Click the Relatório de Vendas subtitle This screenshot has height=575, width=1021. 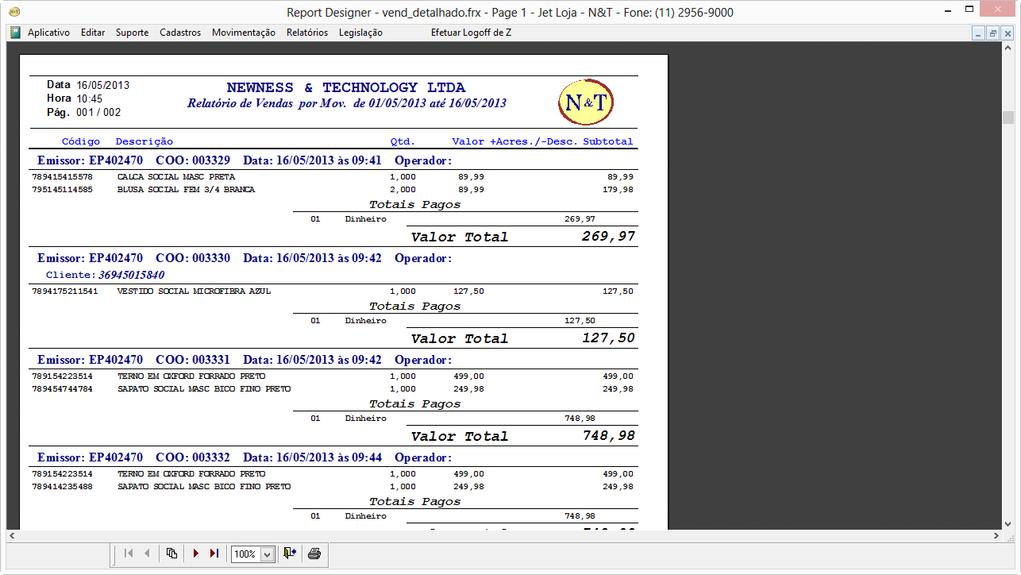347,103
